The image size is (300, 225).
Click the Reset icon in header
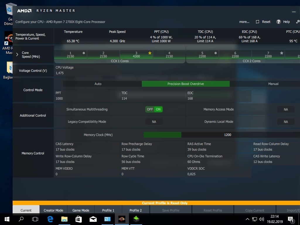click(x=258, y=22)
